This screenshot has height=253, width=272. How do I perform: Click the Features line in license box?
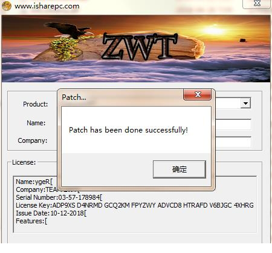(31, 221)
